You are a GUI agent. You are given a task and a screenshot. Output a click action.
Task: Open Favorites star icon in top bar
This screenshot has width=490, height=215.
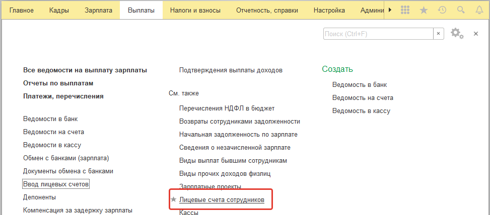424,10
